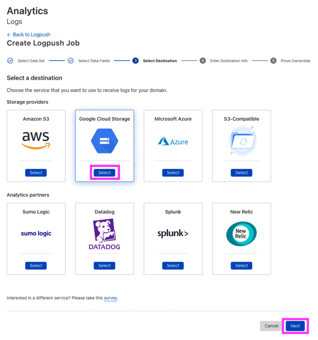Click the splunk> logo
The width and height of the screenshot is (318, 340).
click(x=173, y=233)
